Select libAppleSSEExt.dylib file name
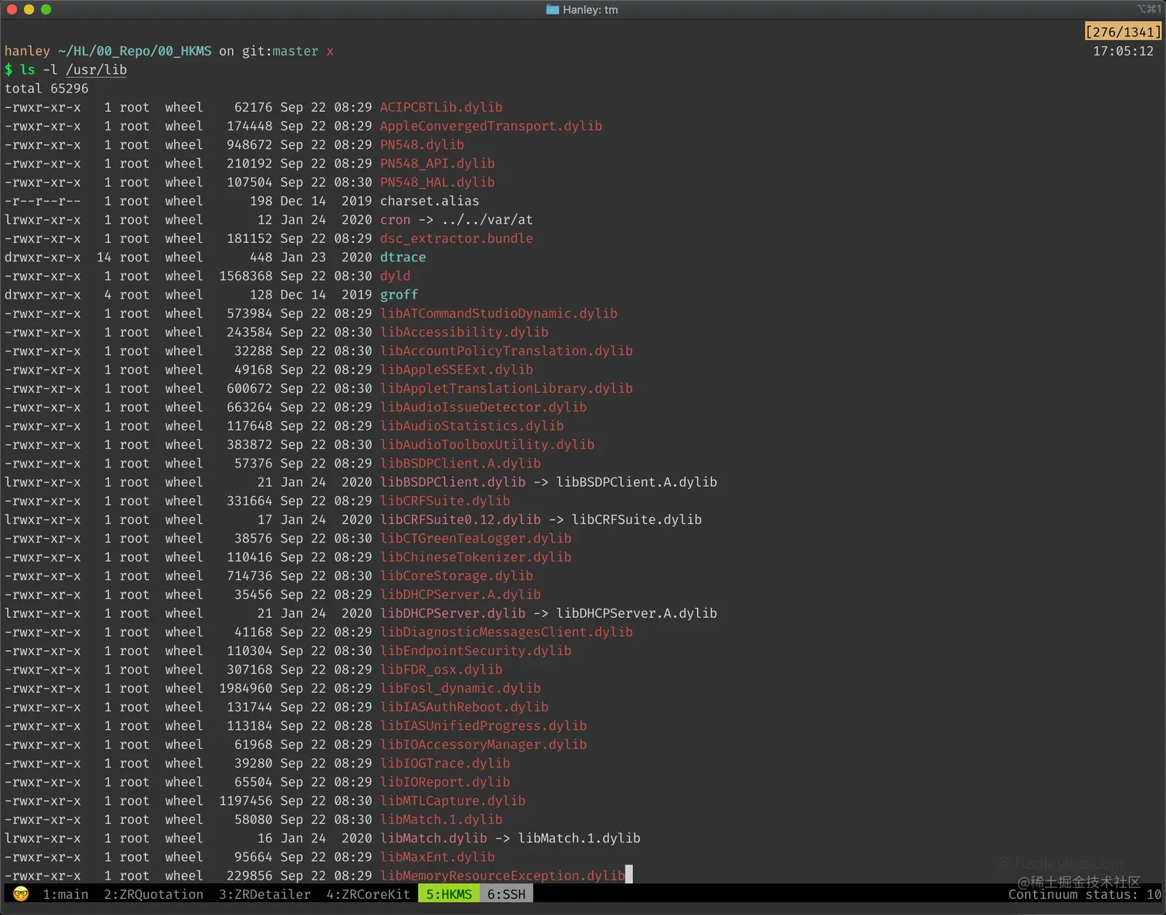 457,370
